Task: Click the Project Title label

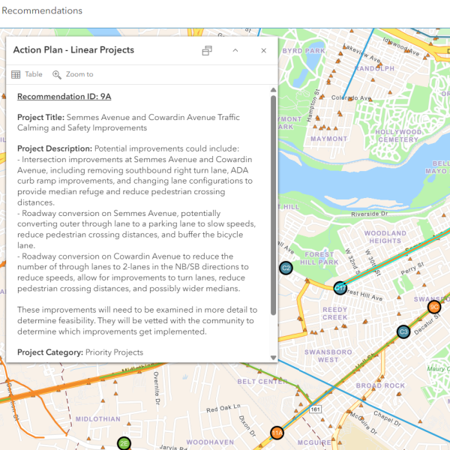Action: pyautogui.click(x=40, y=118)
